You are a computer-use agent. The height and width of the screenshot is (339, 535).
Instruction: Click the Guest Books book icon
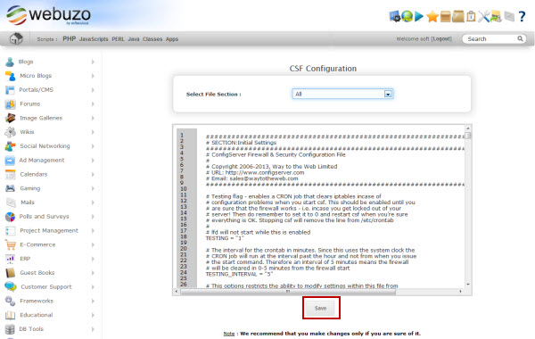[10, 273]
